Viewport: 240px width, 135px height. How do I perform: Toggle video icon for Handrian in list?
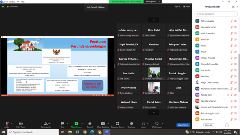(x=235, y=39)
